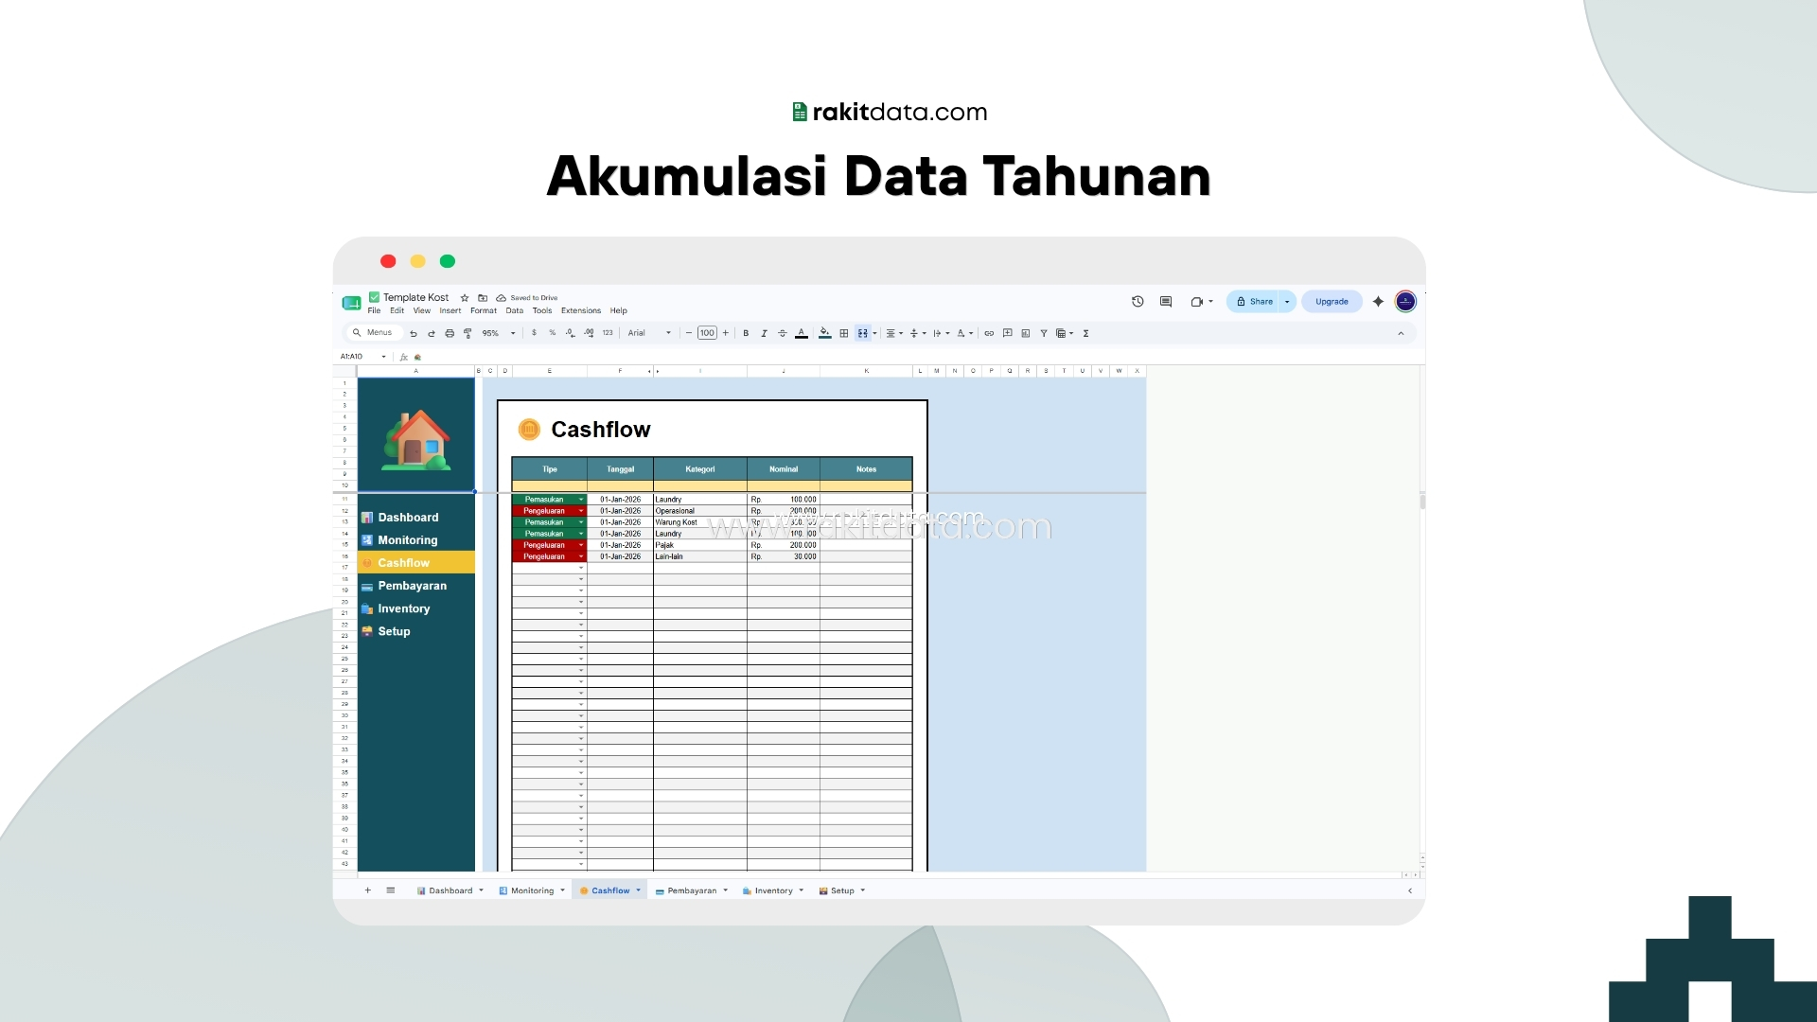Expand merge type options arrow
The height and width of the screenshot is (1022, 1817).
tap(874, 333)
